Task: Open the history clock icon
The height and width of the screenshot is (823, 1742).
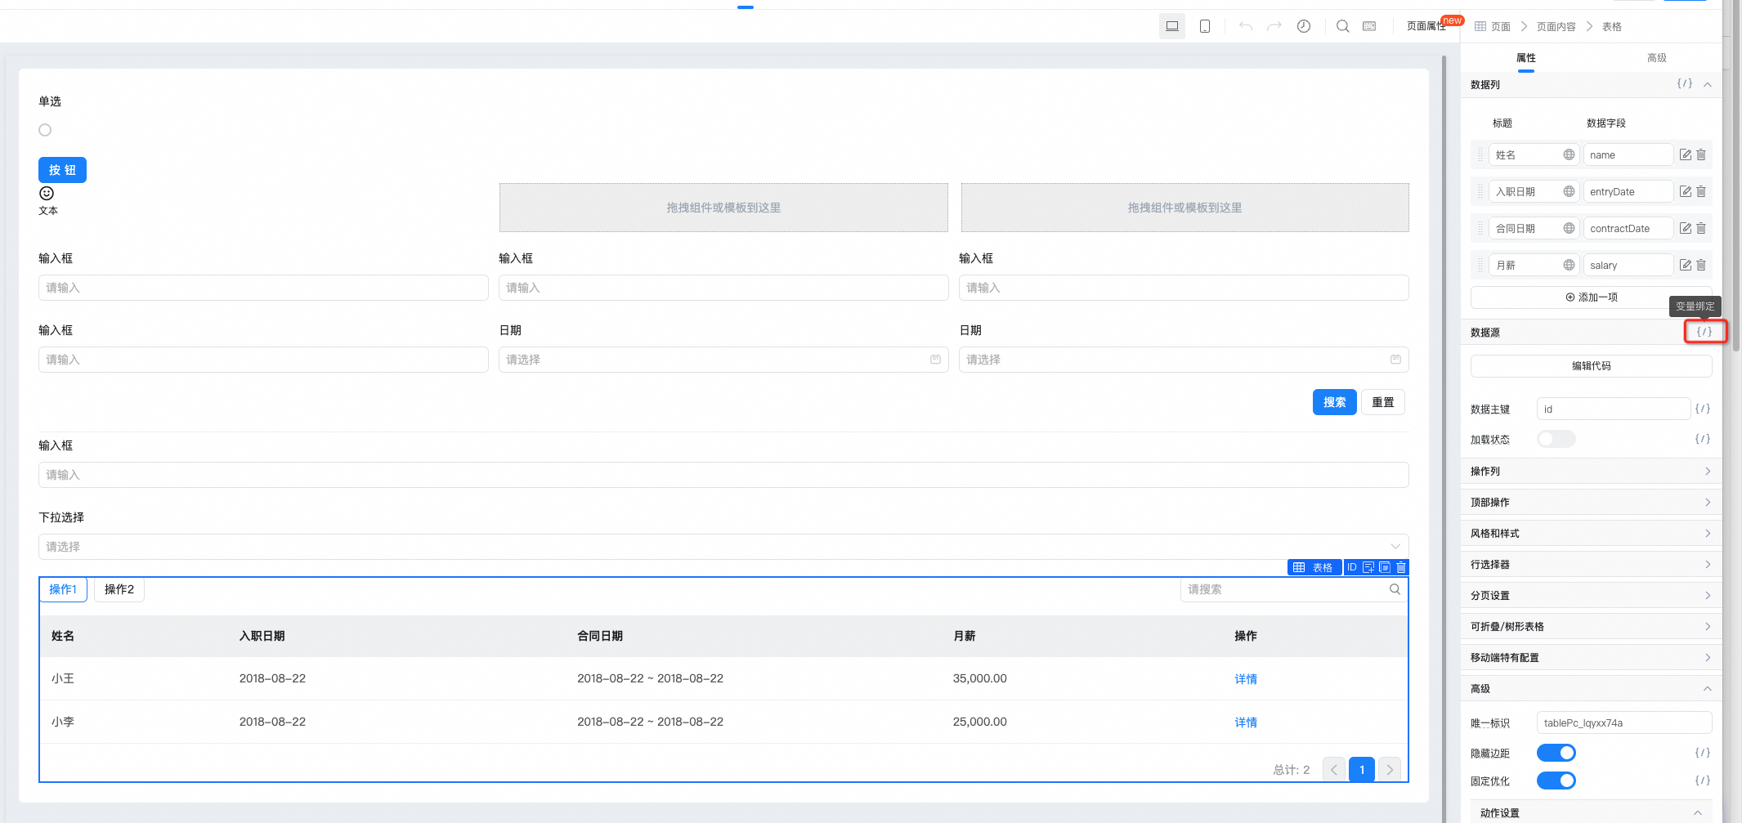Action: click(x=1304, y=26)
